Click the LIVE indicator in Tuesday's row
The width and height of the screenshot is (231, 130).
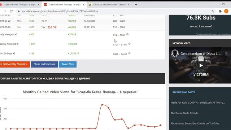tap(52, 27)
